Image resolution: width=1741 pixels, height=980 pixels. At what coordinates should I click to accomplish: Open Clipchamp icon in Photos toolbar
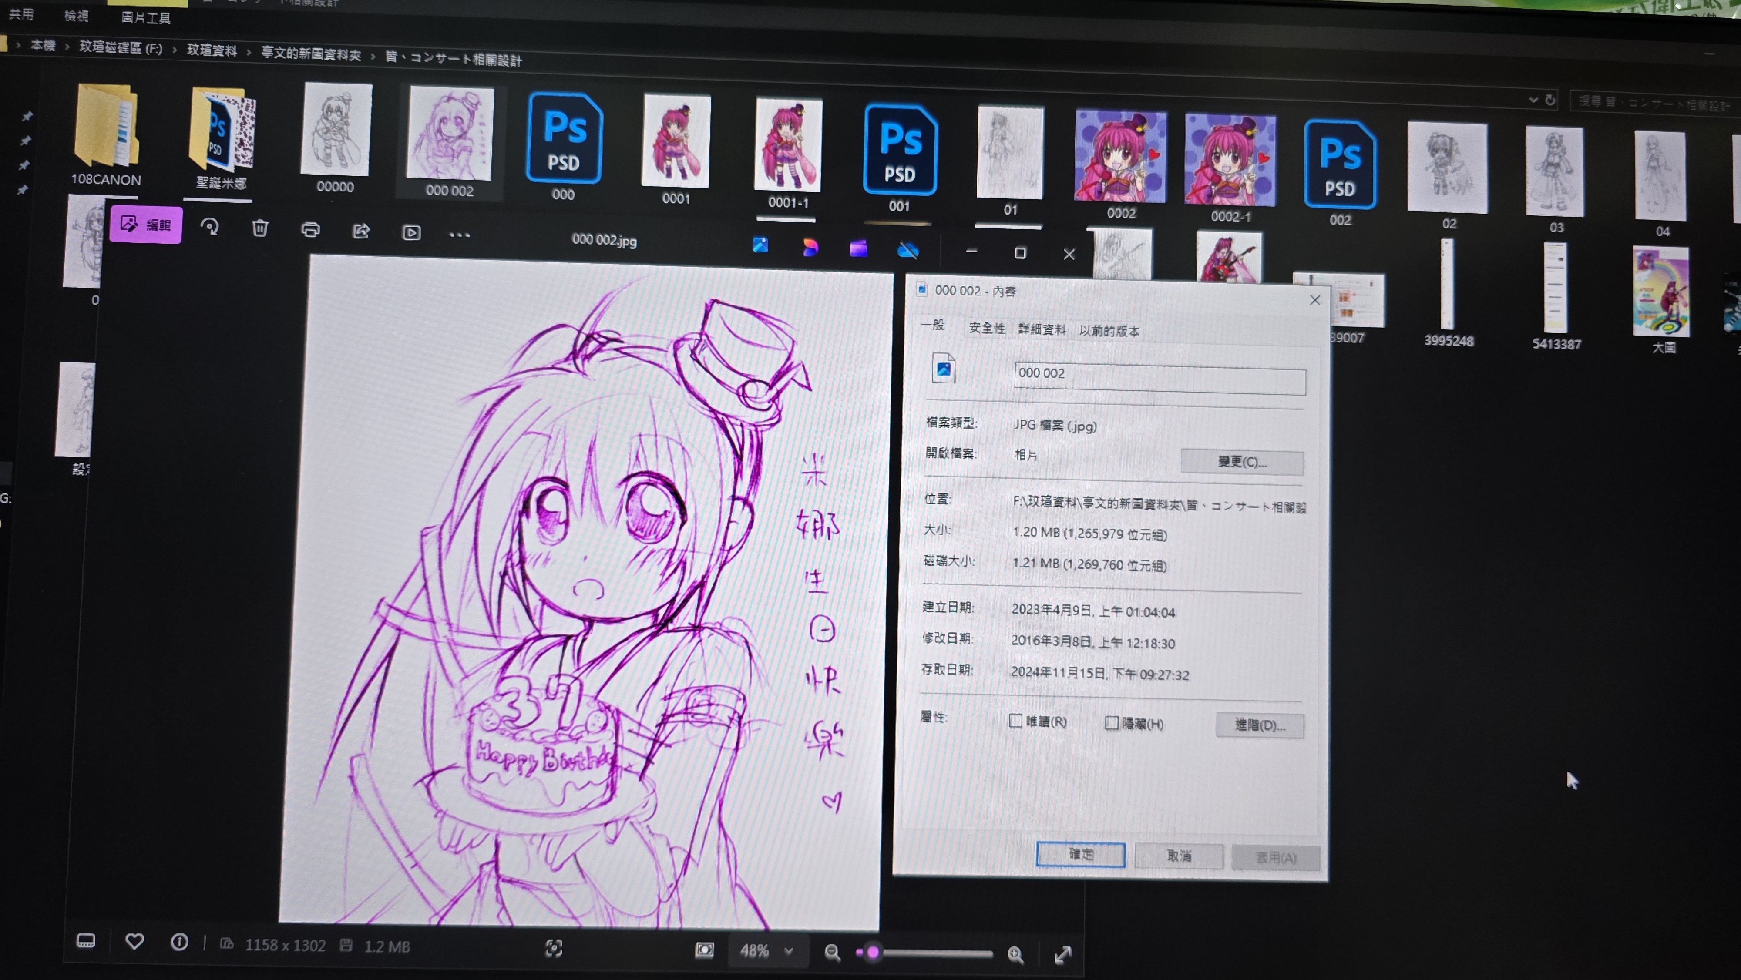858,248
